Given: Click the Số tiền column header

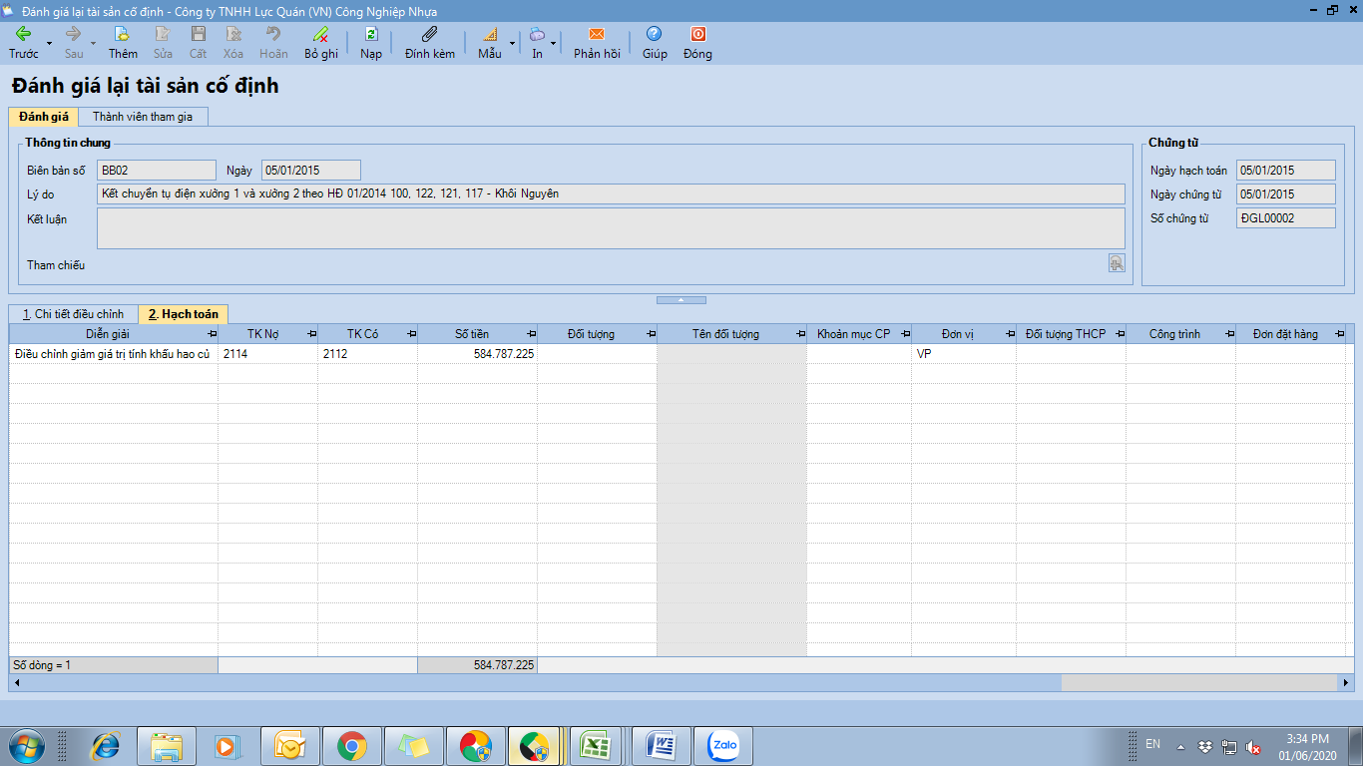Looking at the screenshot, I should (472, 334).
